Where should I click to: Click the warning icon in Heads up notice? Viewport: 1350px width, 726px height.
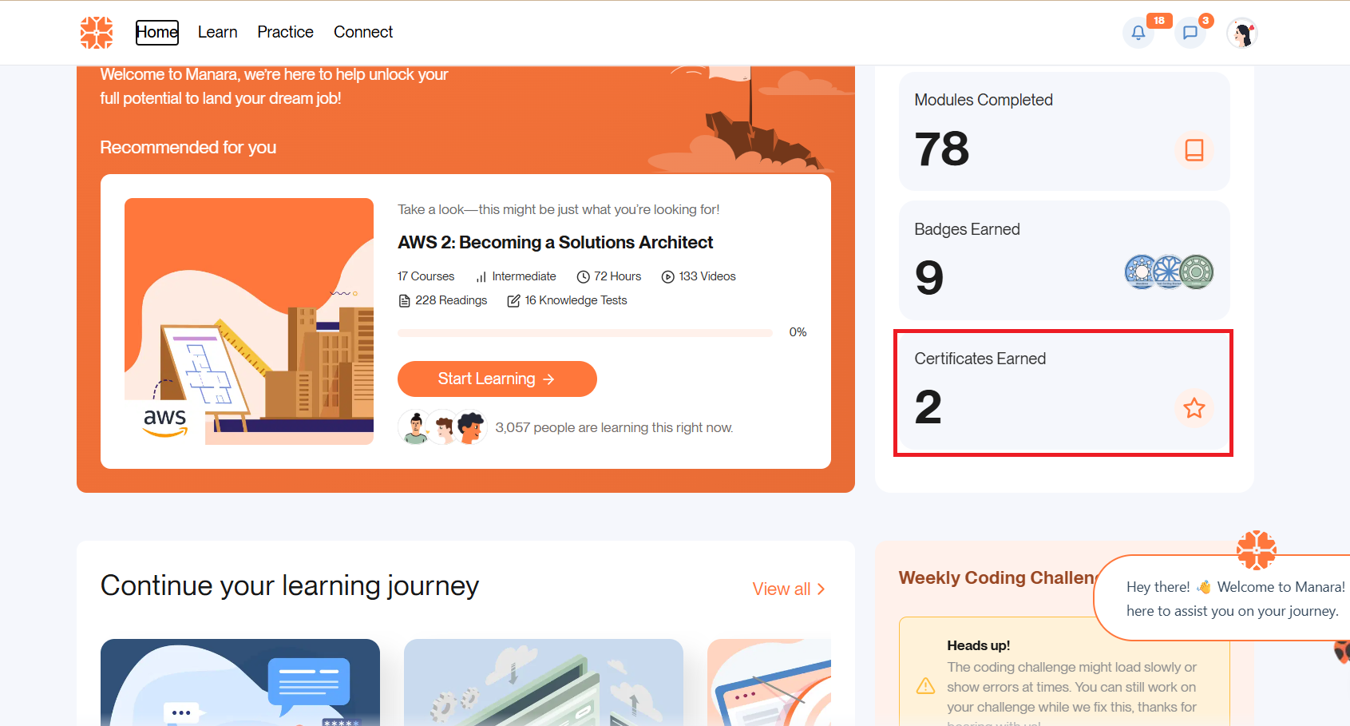pyautogui.click(x=925, y=686)
